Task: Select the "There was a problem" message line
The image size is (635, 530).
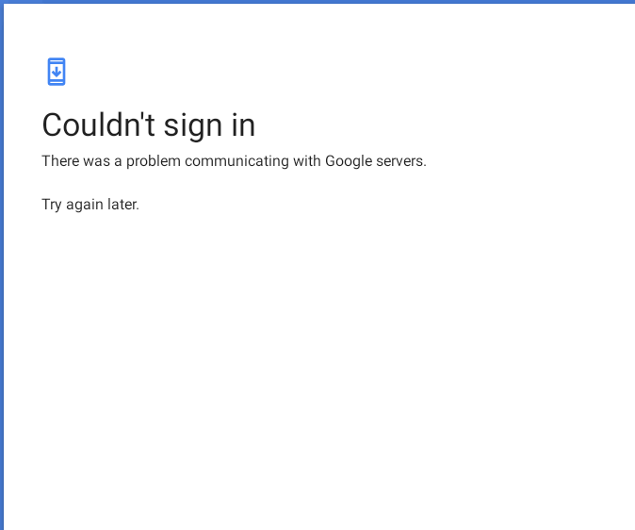Action: pos(234,161)
